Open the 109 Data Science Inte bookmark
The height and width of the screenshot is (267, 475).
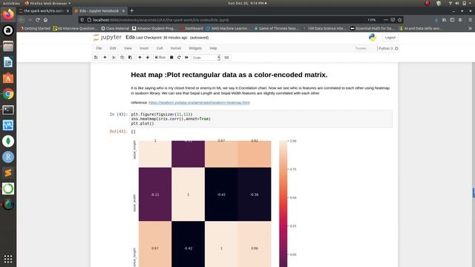[x=325, y=28]
